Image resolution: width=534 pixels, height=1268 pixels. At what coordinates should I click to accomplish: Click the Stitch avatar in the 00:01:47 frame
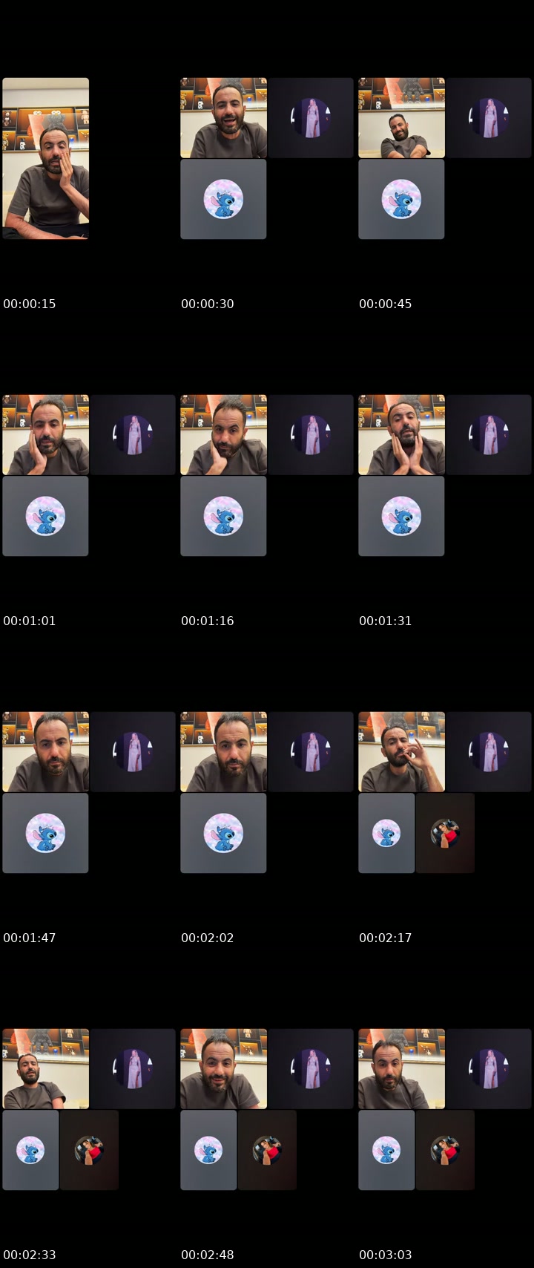click(45, 833)
